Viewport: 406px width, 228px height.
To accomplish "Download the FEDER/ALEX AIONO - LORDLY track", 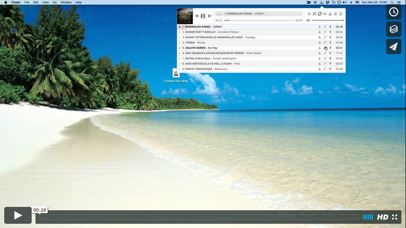I will coord(319,27).
